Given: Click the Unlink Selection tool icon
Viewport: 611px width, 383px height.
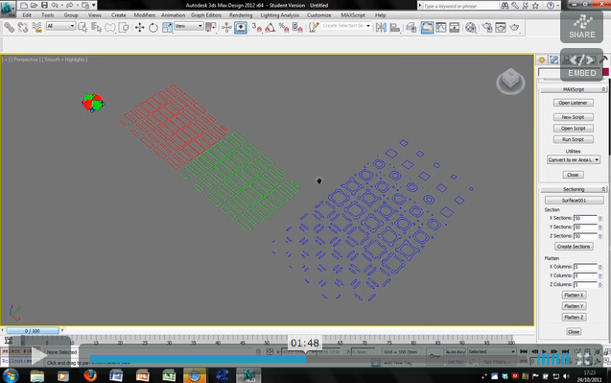Looking at the screenshot, I should tap(23, 27).
